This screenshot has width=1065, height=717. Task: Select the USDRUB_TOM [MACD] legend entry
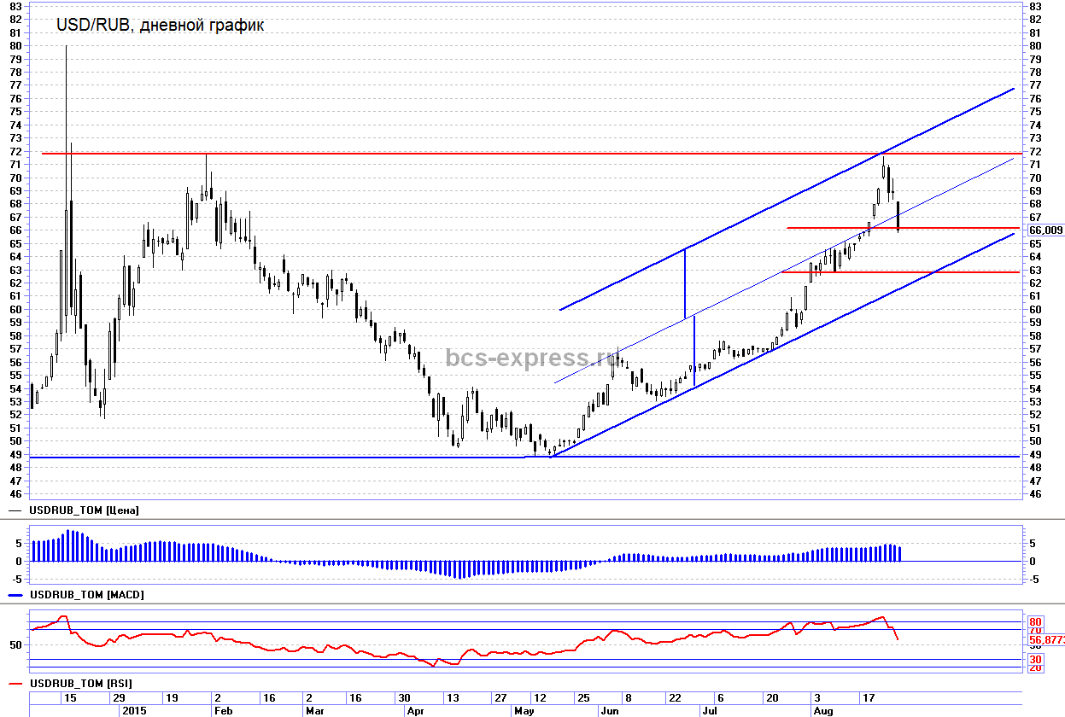pyautogui.click(x=86, y=593)
